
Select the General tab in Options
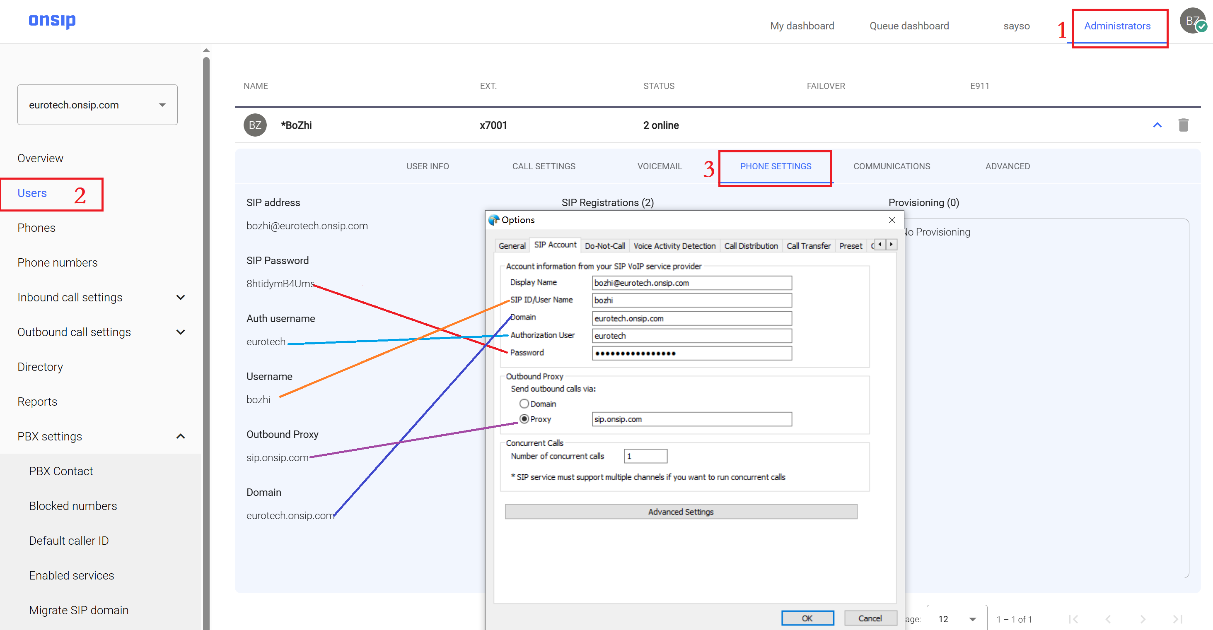click(x=512, y=245)
